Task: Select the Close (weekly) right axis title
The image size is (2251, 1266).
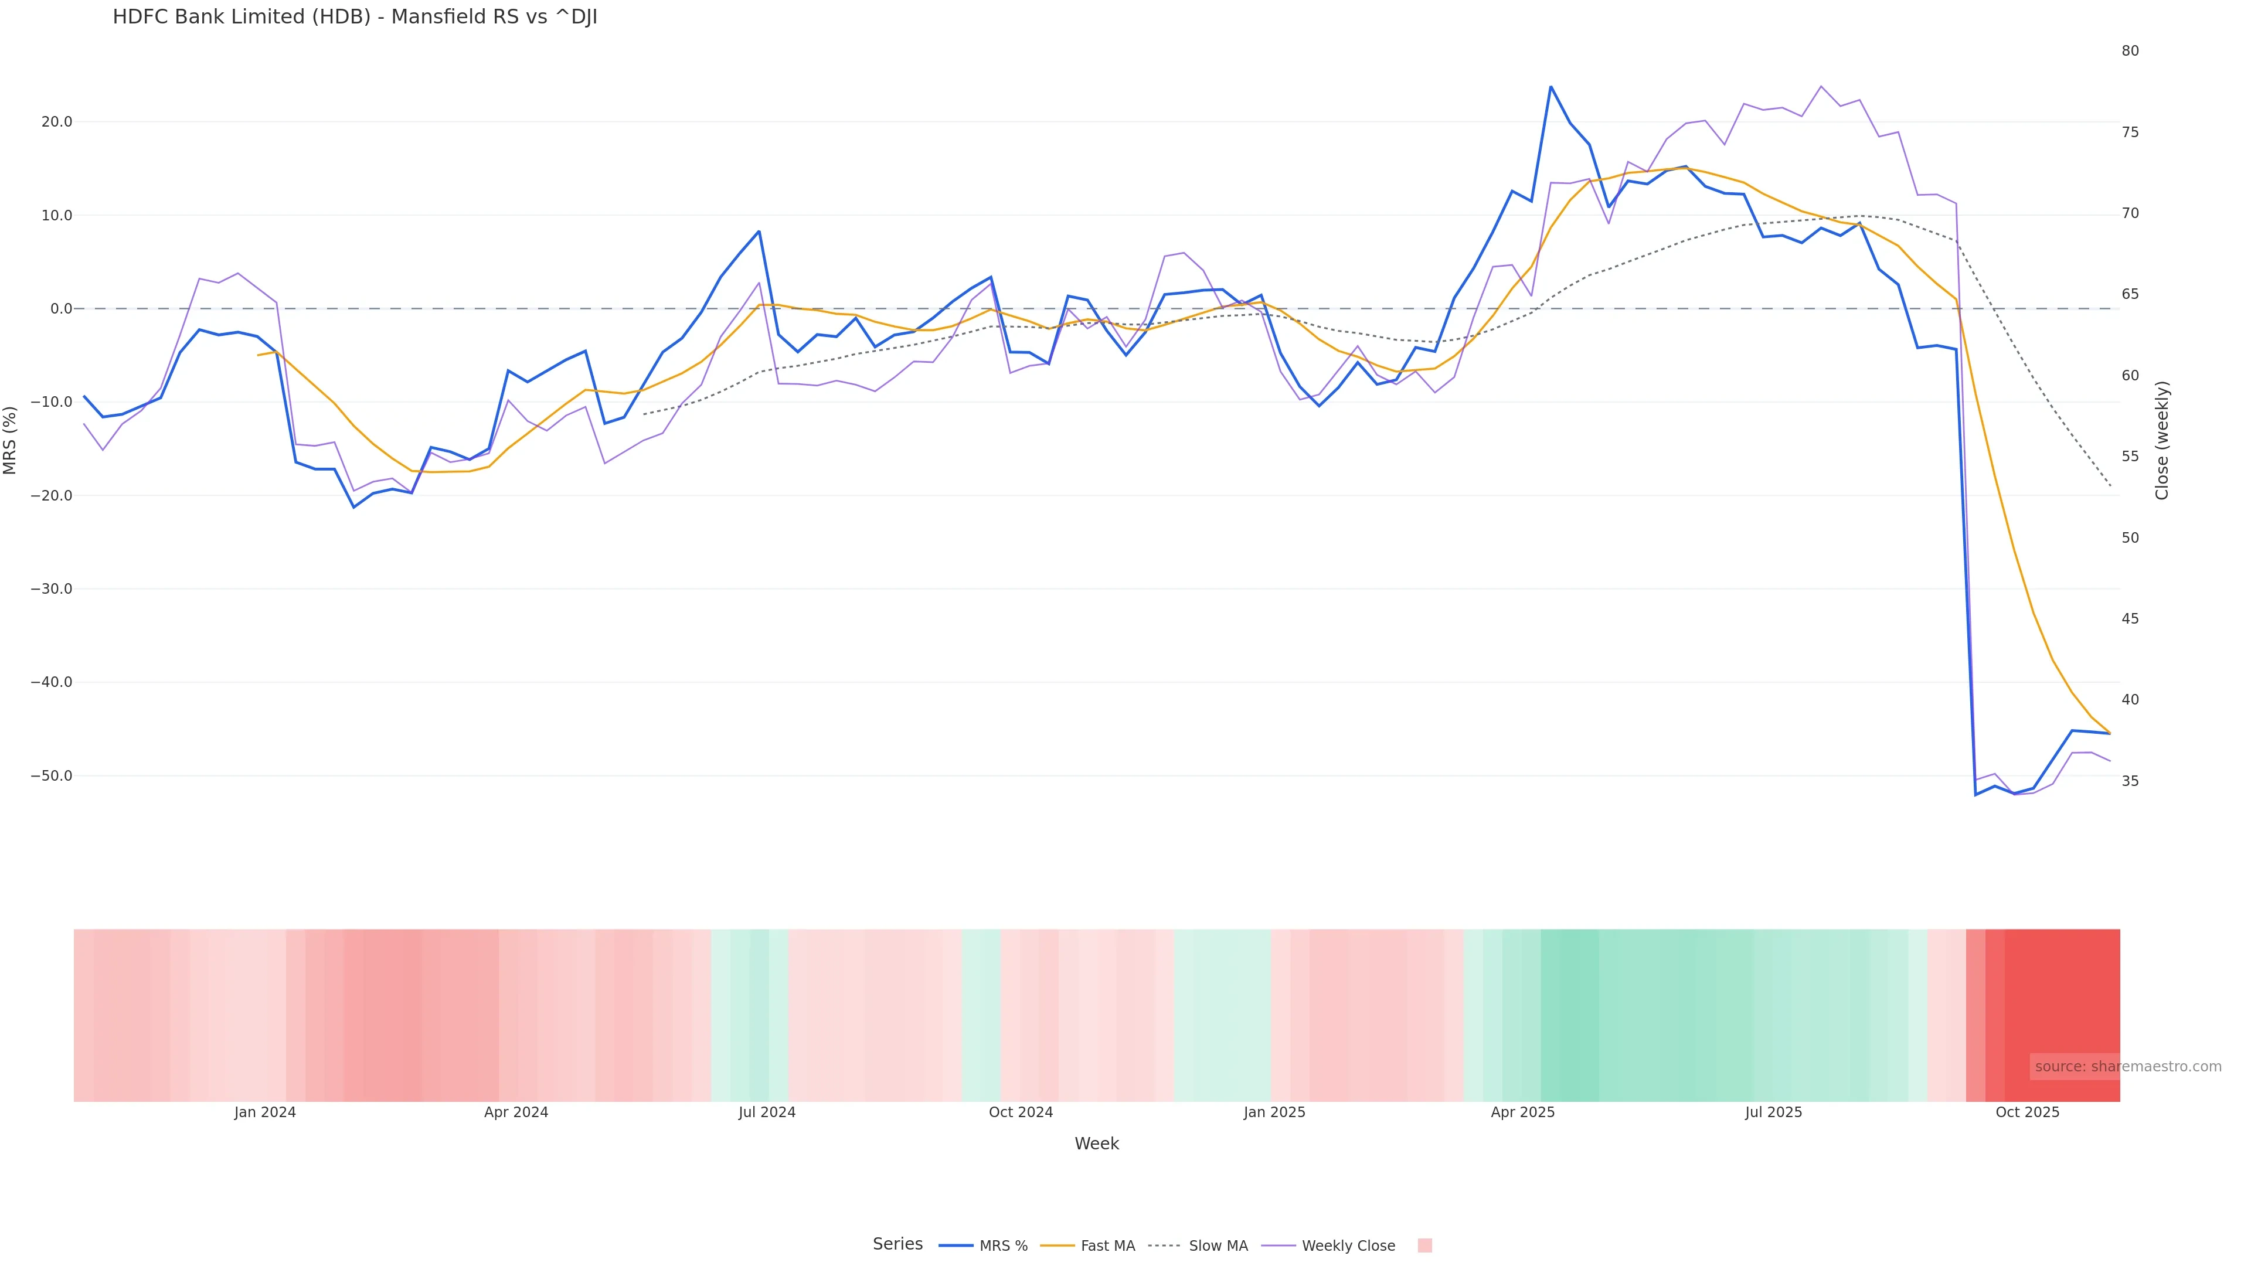Action: (x=2162, y=440)
